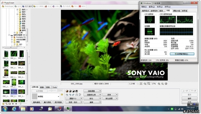Click the zoom 1:1 magnifier icon
The width and height of the screenshot is (201, 114).
[x=145, y=84]
